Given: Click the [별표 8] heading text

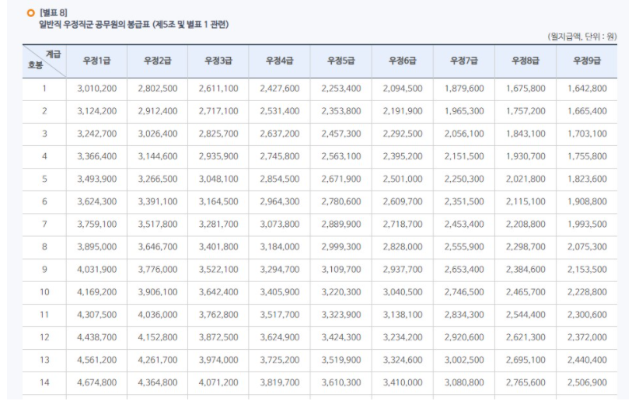Looking at the screenshot, I should (x=54, y=13).
